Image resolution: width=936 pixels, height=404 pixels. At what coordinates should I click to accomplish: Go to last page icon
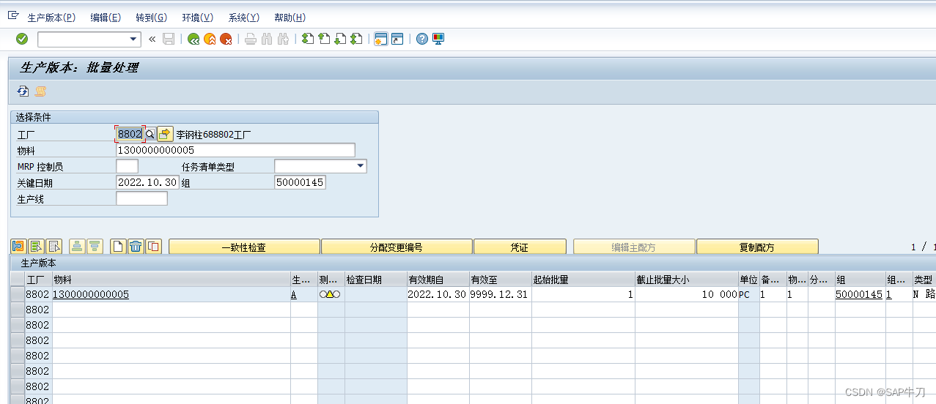point(356,39)
